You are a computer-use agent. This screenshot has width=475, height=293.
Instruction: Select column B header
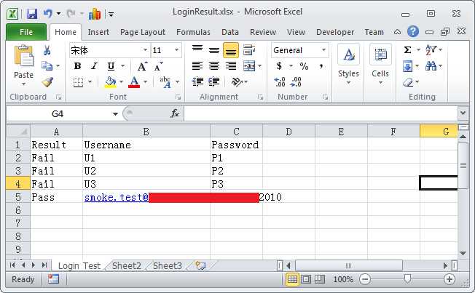click(x=146, y=132)
